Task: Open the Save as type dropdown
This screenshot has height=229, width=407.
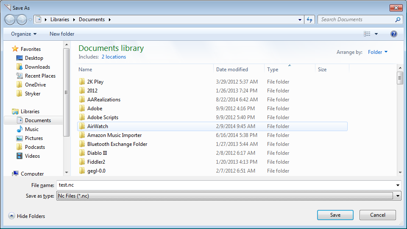Action: tap(229, 196)
